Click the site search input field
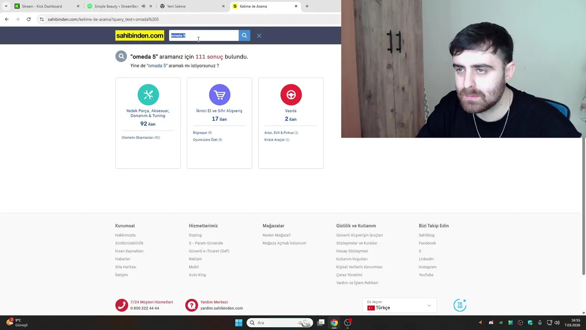The image size is (586, 330). [204, 35]
